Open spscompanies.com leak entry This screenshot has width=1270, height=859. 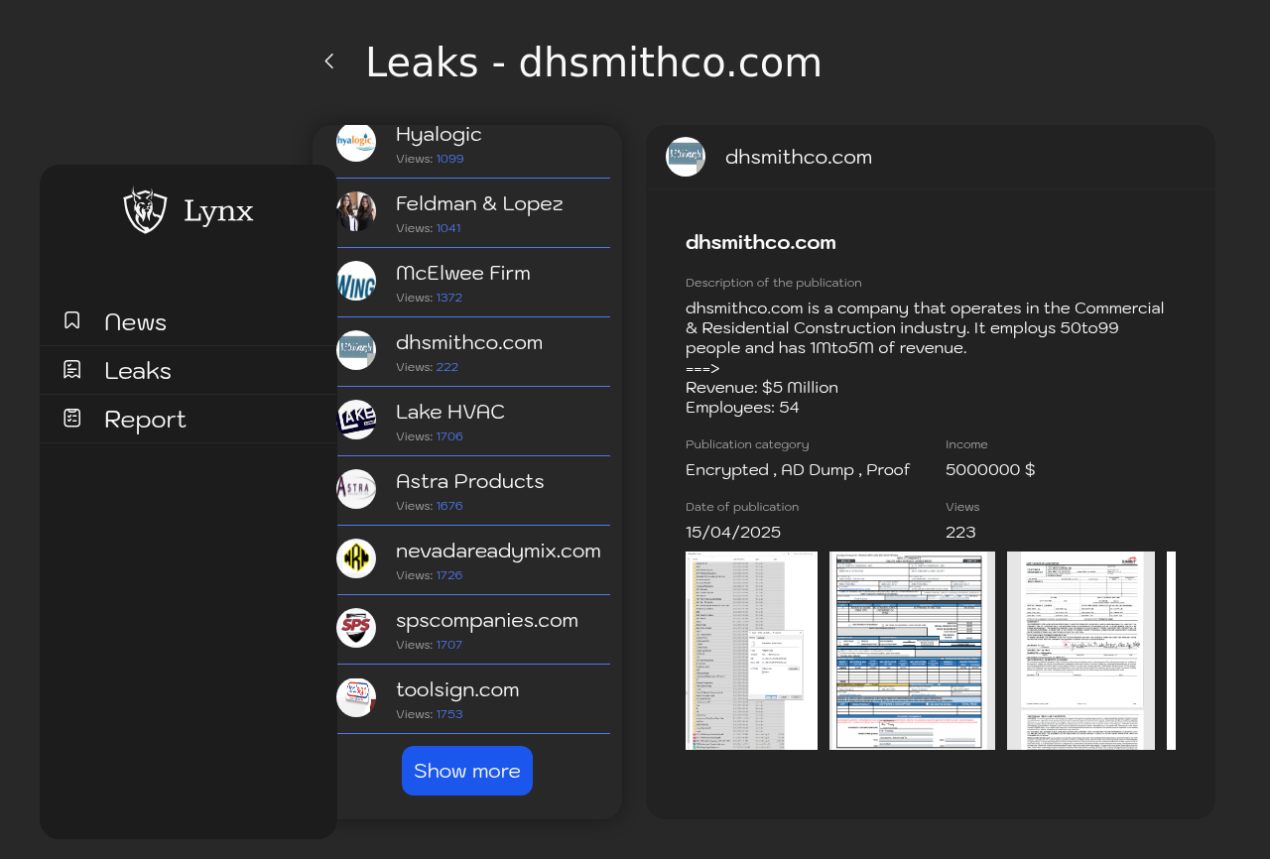[473, 630]
